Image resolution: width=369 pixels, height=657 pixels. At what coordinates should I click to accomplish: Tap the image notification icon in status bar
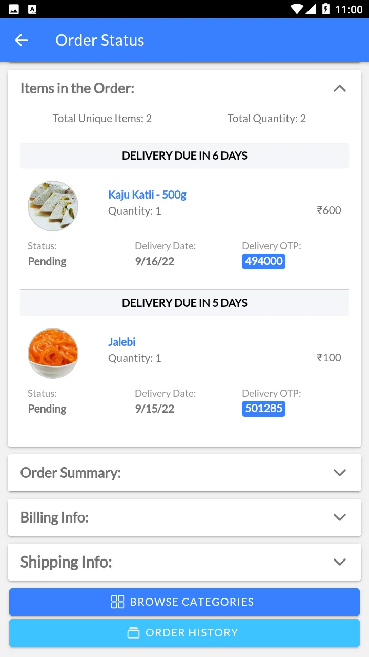14,9
